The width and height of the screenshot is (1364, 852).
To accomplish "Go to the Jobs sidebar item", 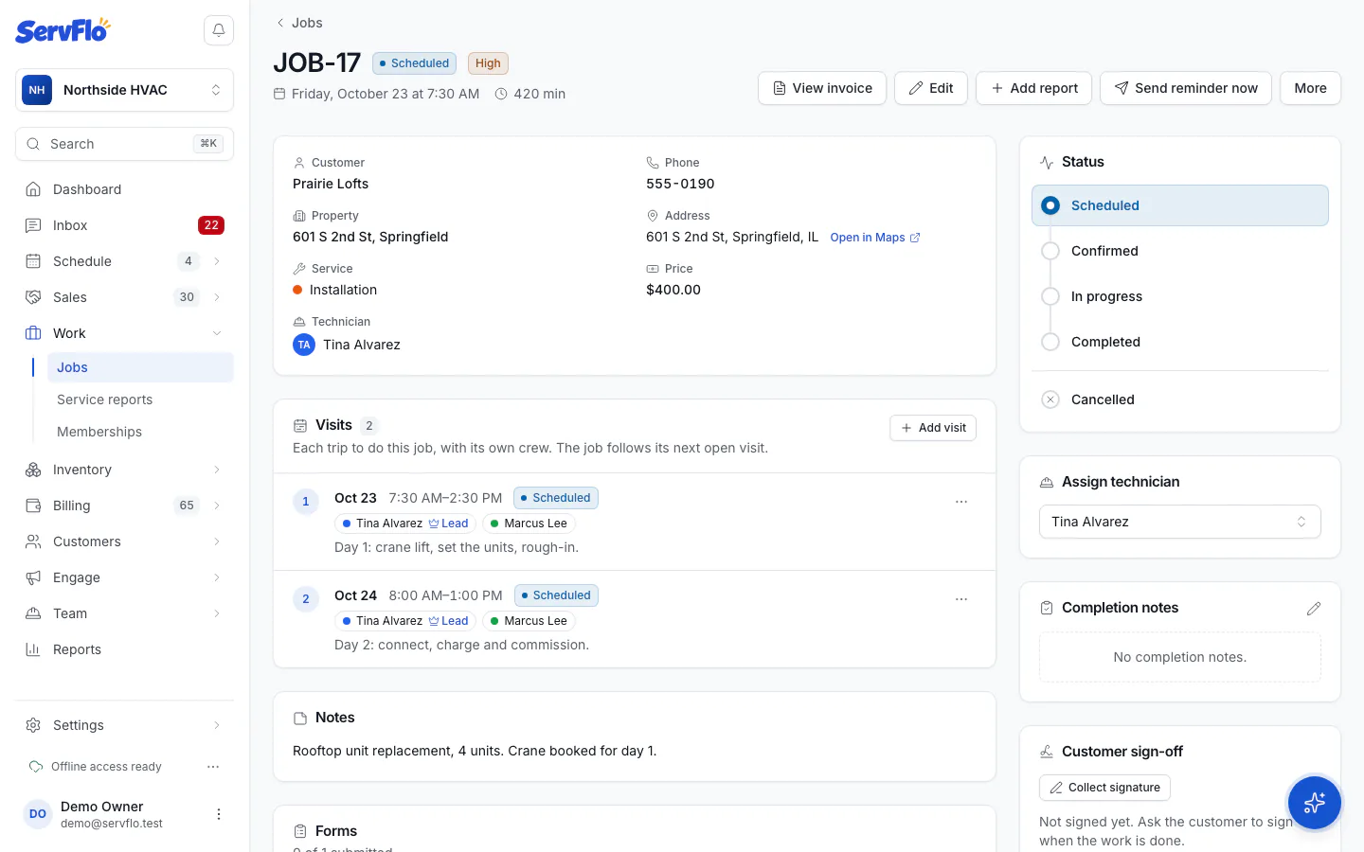I will coord(140,367).
